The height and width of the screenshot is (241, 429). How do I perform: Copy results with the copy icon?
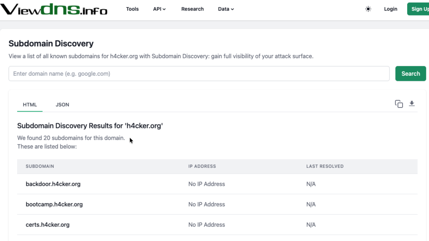click(399, 104)
